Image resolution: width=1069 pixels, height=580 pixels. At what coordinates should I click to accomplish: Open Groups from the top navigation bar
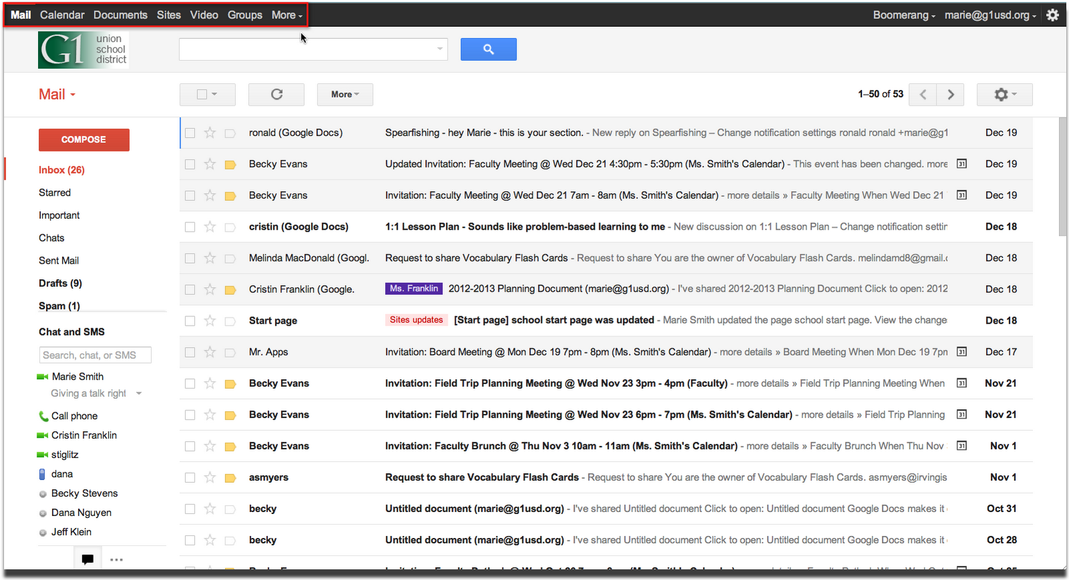245,15
